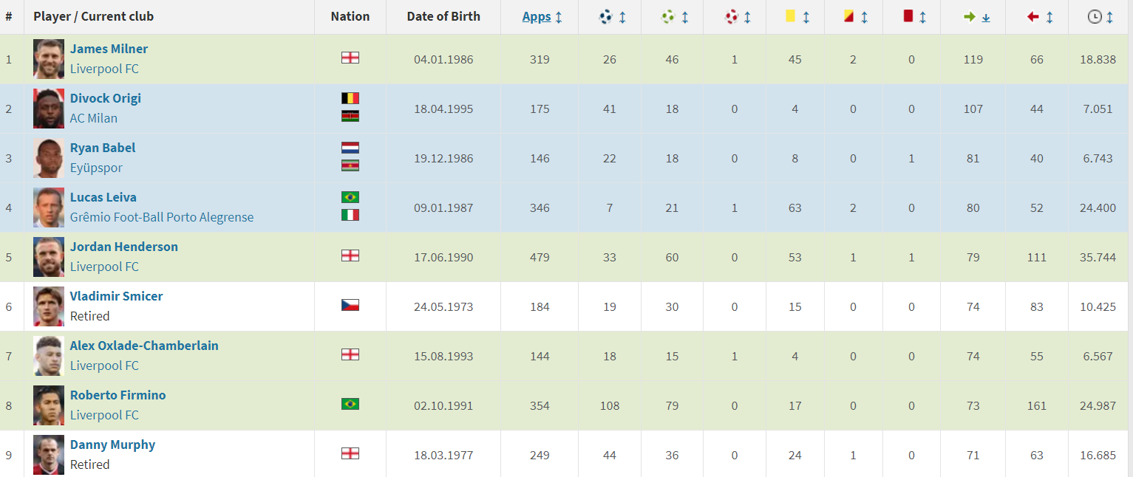Open Divock Origi's AC Milan club link
This screenshot has height=477, width=1133.
pos(94,118)
